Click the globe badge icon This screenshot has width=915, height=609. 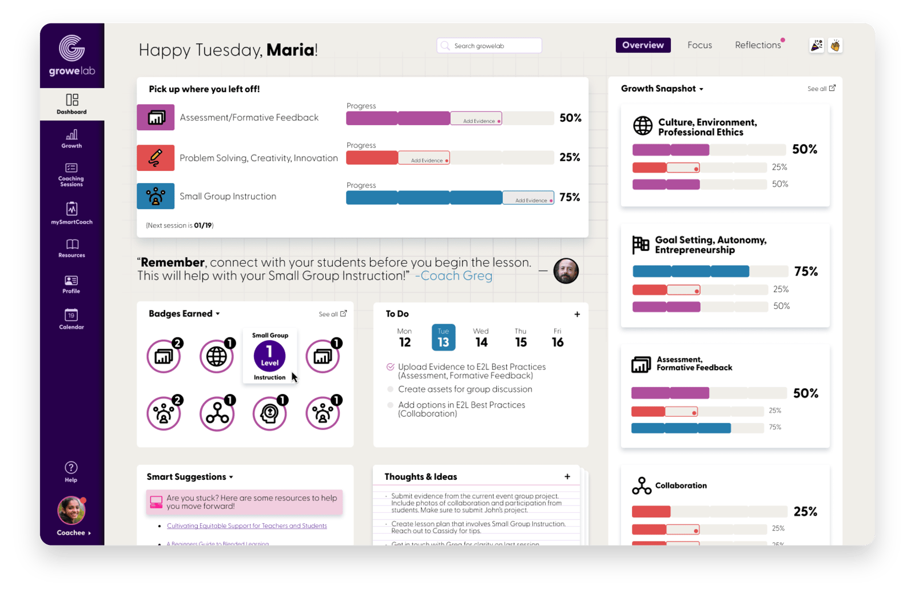217,356
